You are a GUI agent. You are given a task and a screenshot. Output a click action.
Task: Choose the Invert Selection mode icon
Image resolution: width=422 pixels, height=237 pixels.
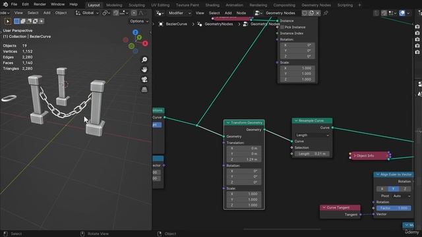35,21
